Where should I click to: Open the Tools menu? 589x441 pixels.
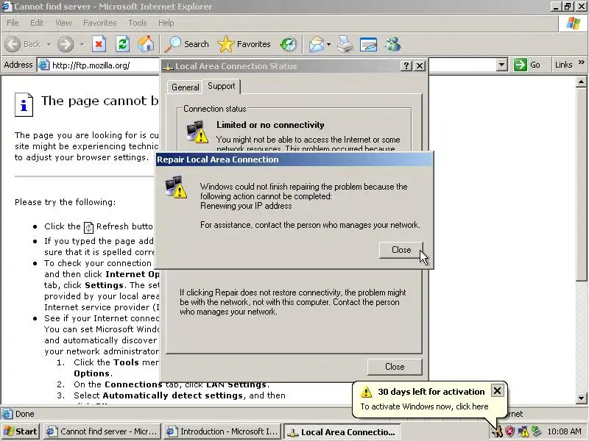[x=138, y=23]
